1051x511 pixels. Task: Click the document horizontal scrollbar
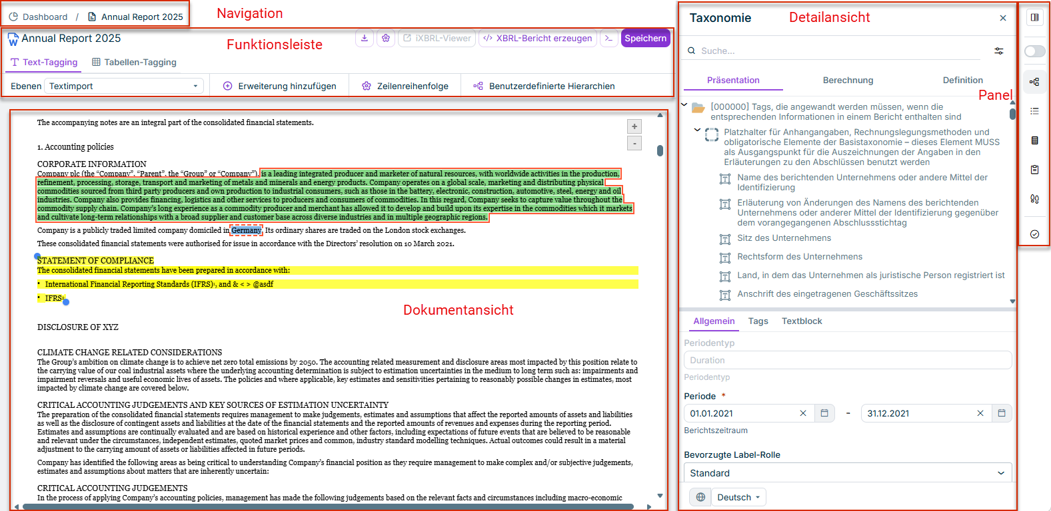(x=328, y=507)
